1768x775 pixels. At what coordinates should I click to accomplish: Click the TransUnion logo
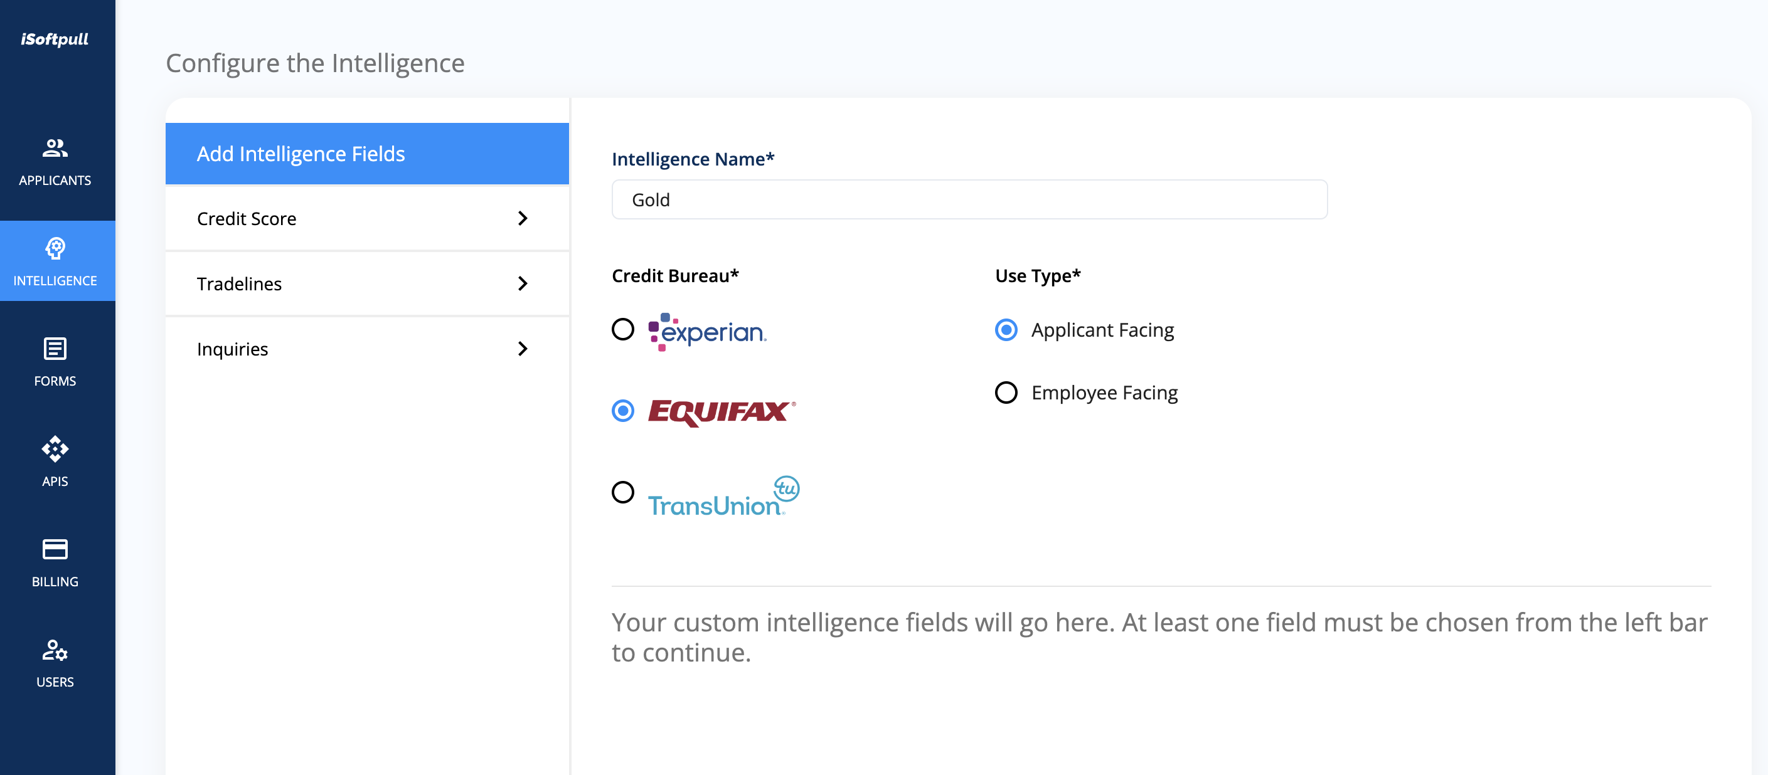[x=723, y=497]
